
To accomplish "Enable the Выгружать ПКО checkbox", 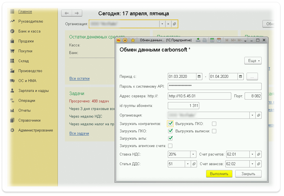I will pos(214,124).
